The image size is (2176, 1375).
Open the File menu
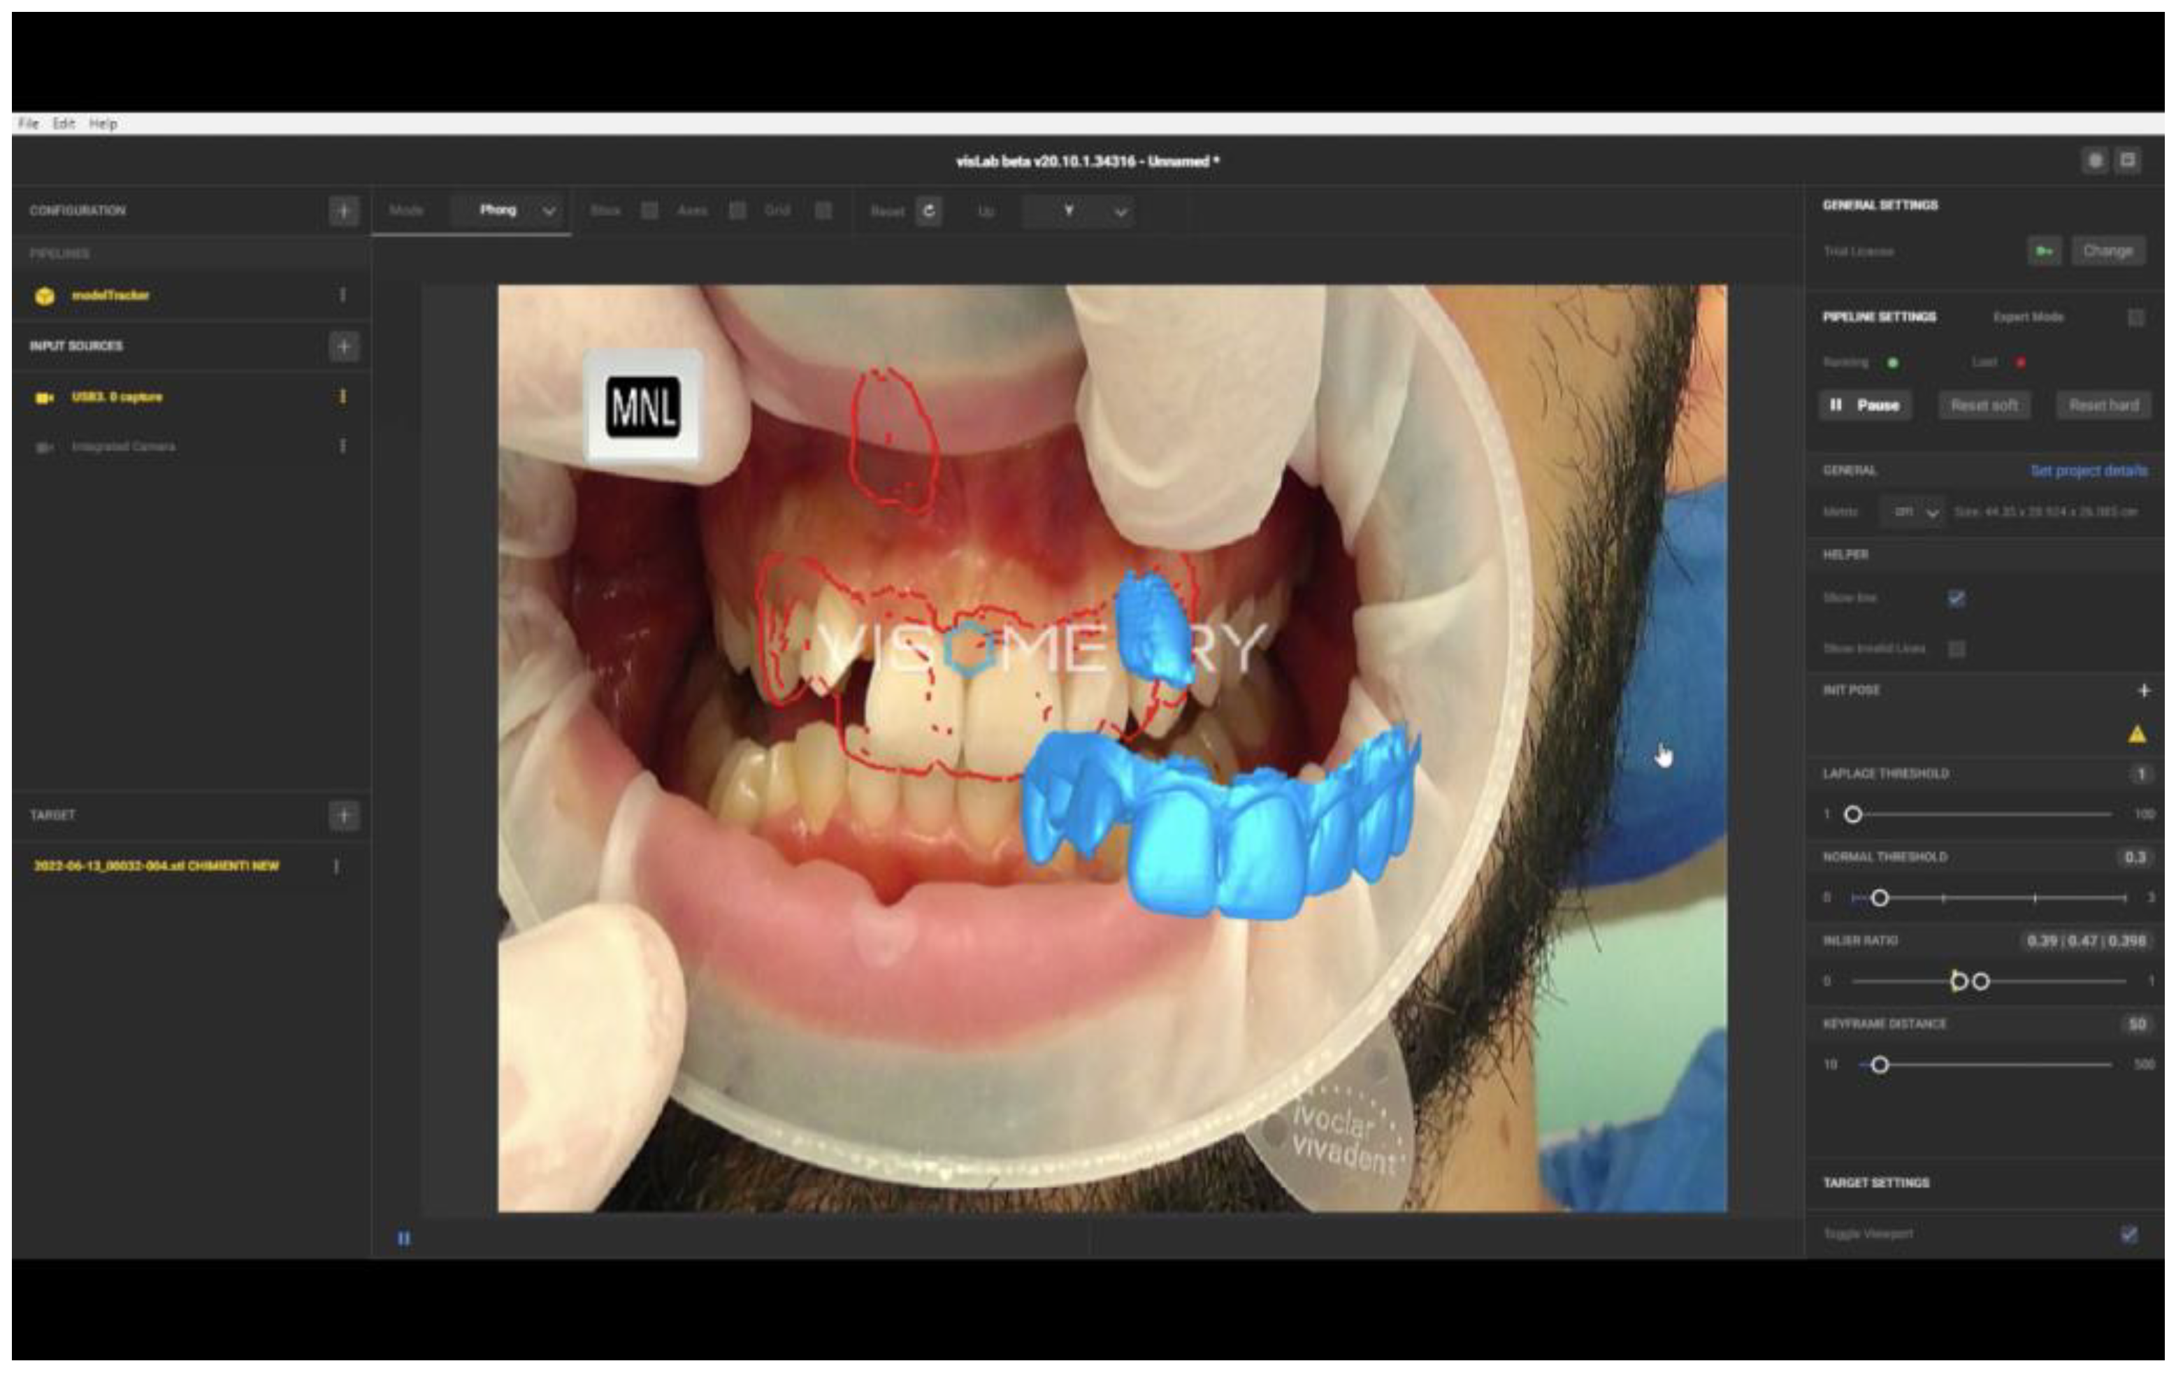tap(29, 124)
